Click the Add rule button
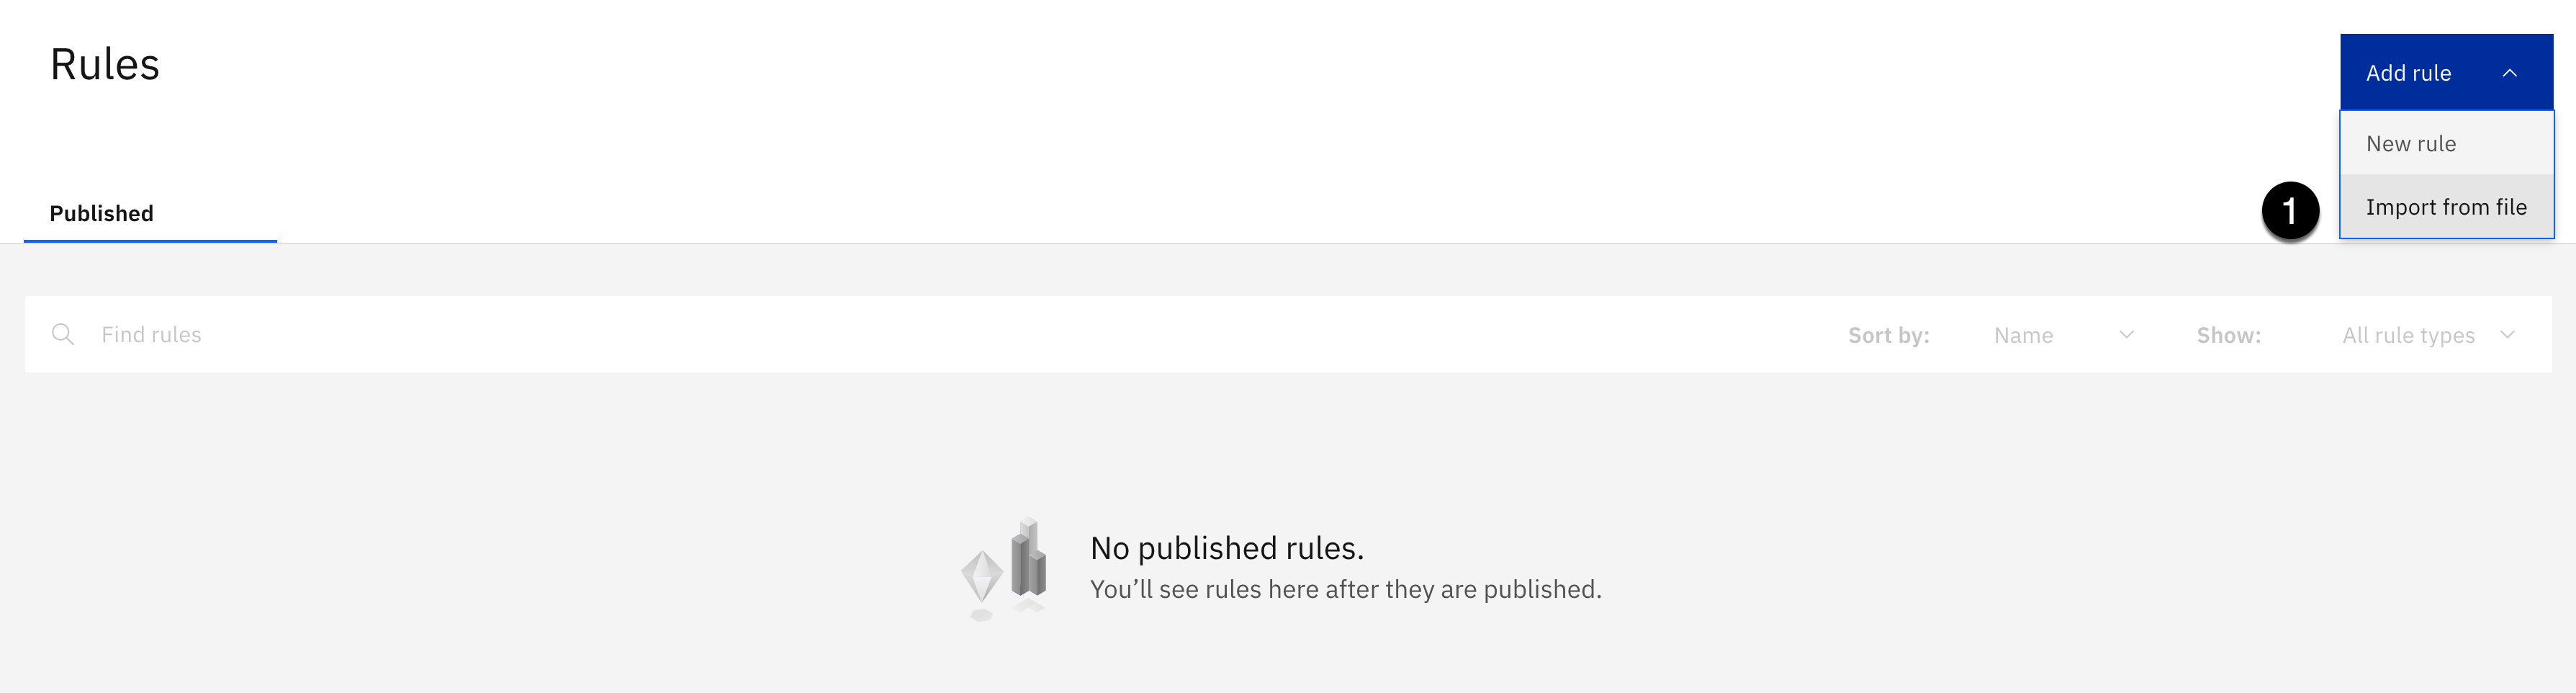The image size is (2576, 693). (2446, 72)
